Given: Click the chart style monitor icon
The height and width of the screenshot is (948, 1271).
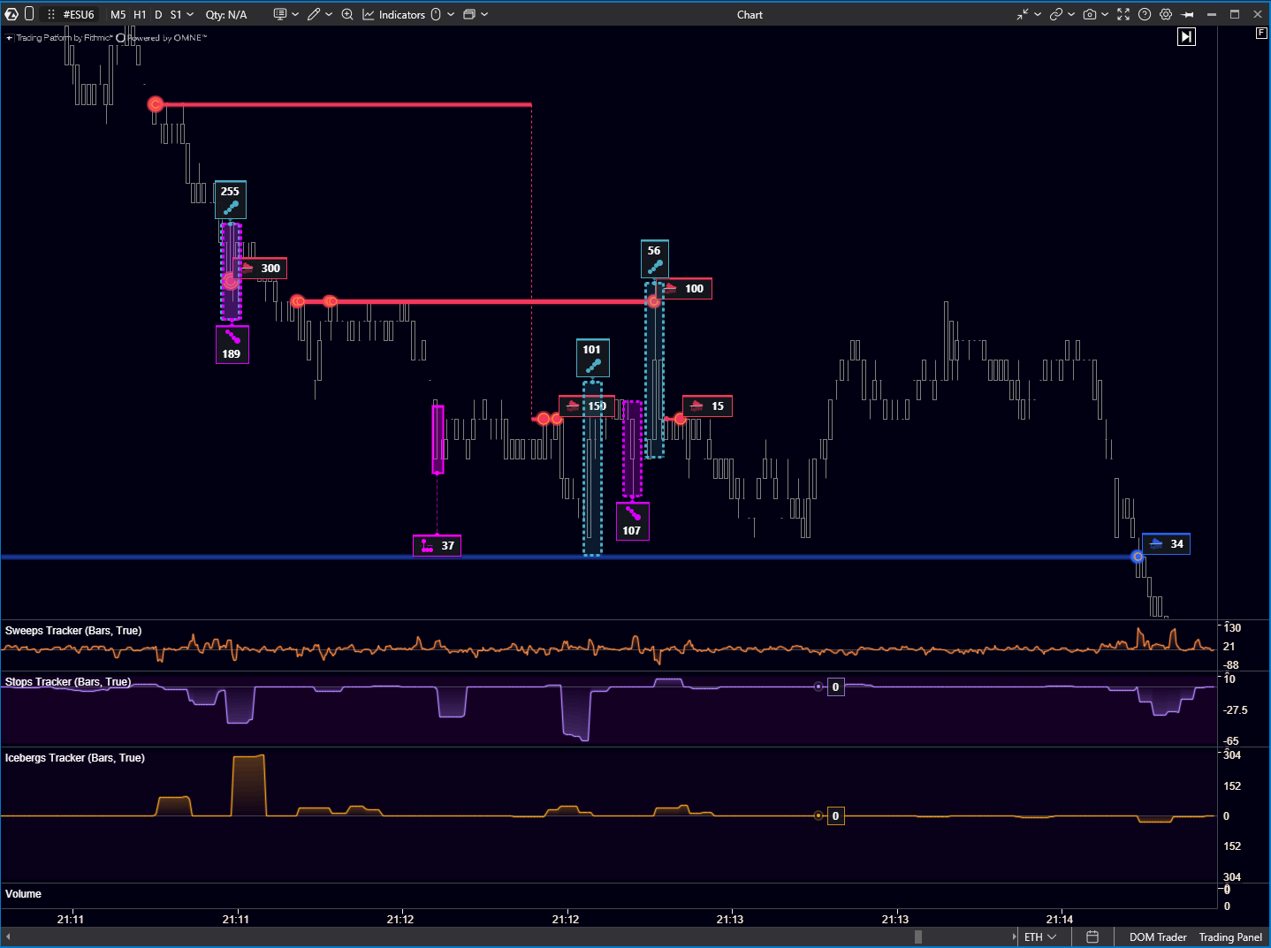Looking at the screenshot, I should [280, 14].
